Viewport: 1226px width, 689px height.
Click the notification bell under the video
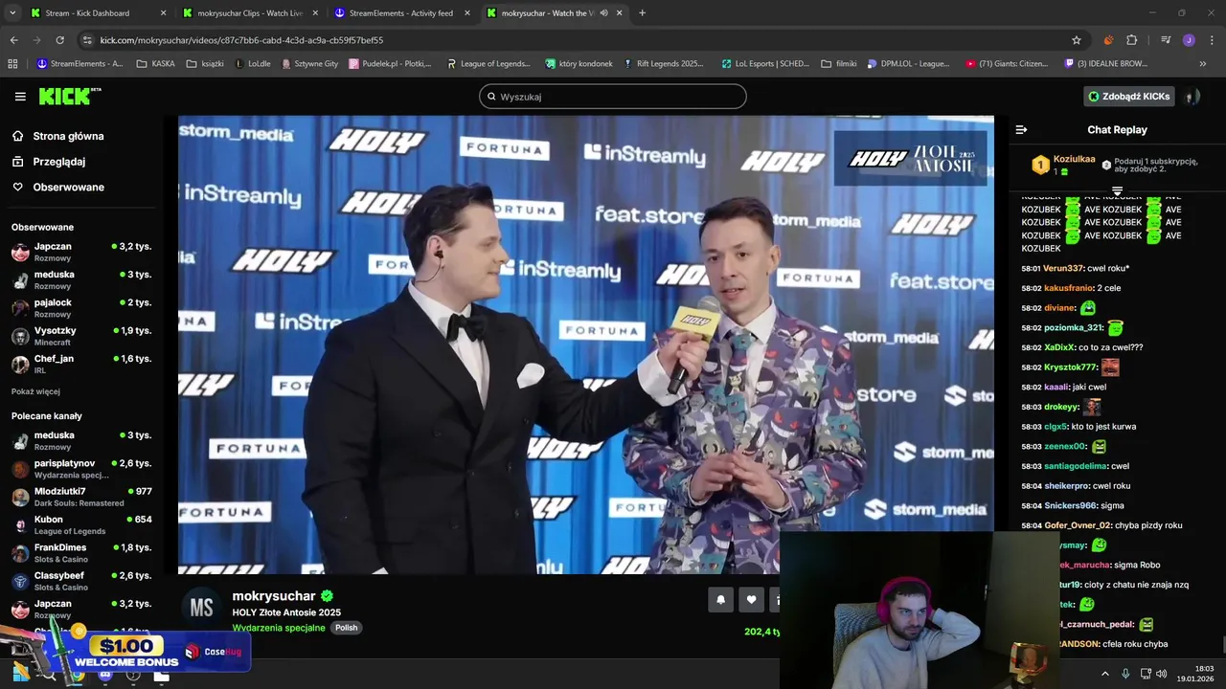coord(720,600)
